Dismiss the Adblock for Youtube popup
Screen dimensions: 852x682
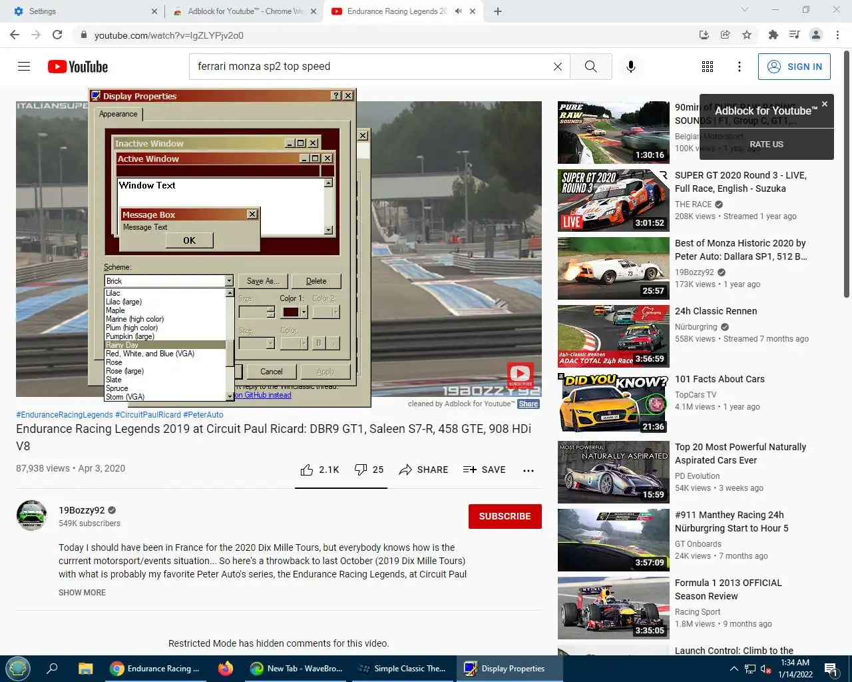pos(825,104)
